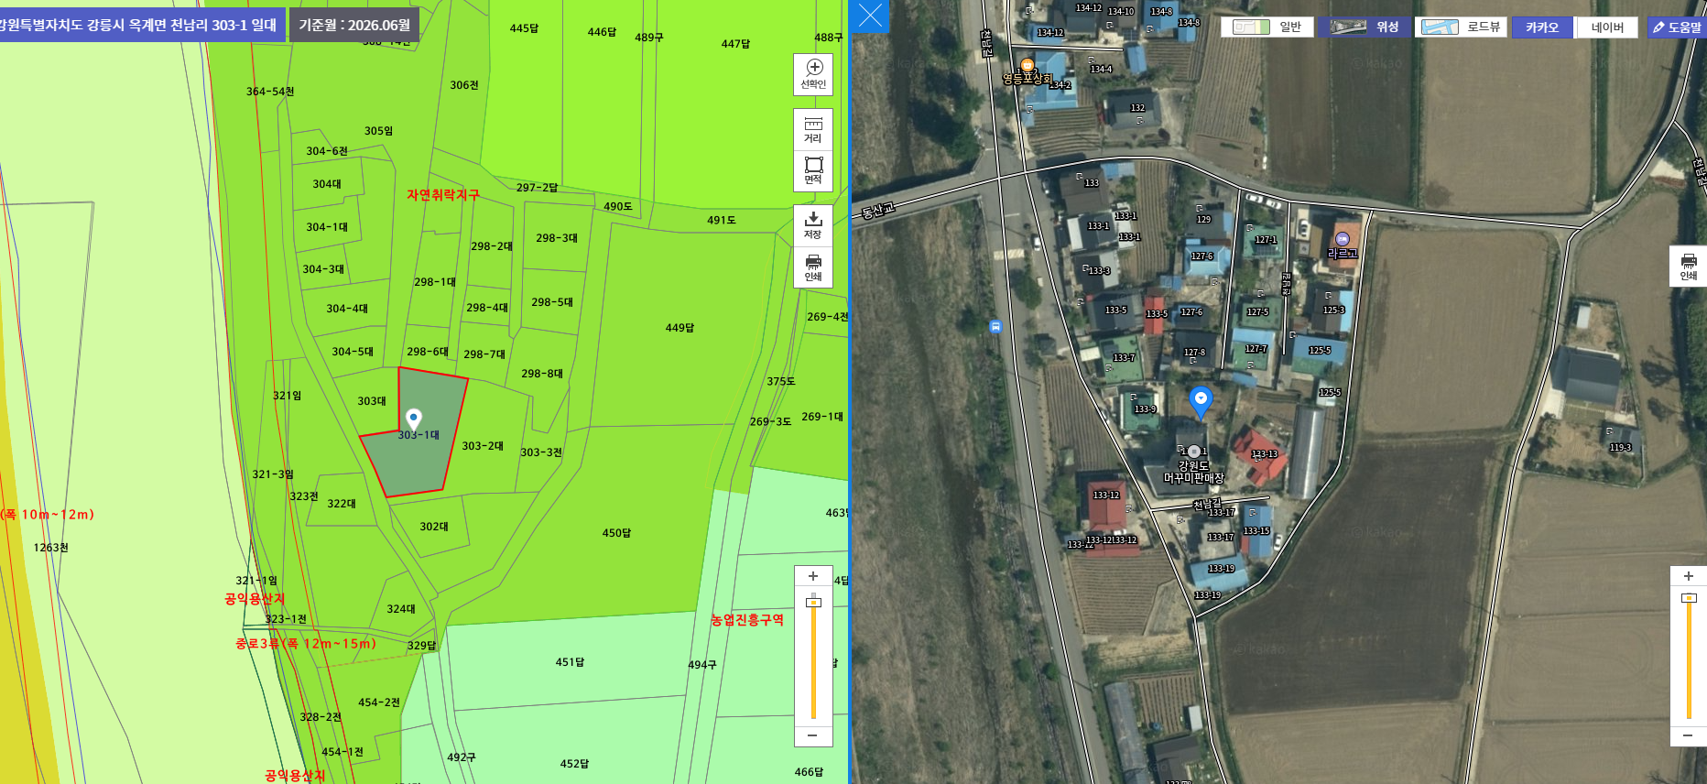Click the blue location pin on the satellite map
The height and width of the screenshot is (784, 1707).
(1201, 401)
